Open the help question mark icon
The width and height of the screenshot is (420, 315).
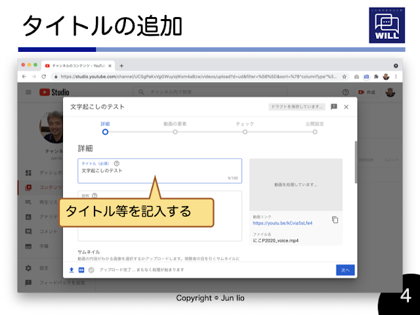click(346, 92)
